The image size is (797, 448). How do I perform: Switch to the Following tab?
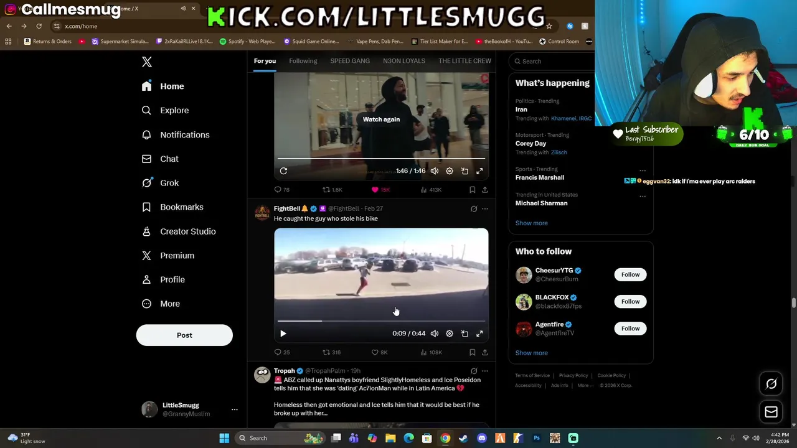303,61
